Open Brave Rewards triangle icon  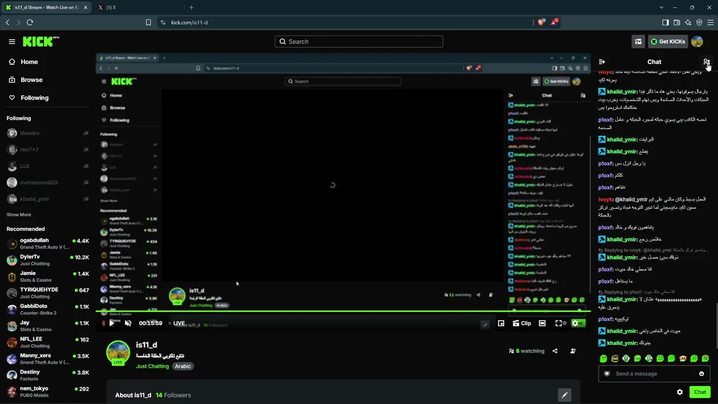(x=555, y=22)
